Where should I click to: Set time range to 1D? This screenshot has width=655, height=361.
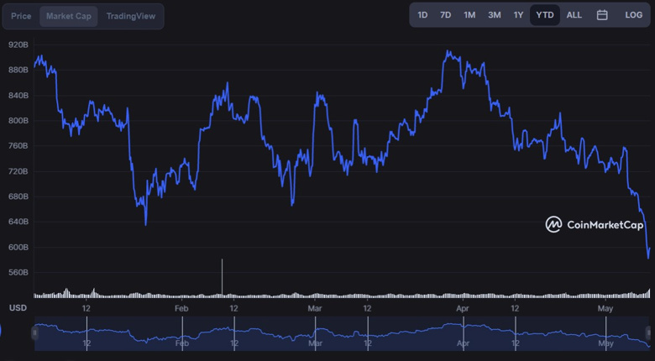(422, 15)
